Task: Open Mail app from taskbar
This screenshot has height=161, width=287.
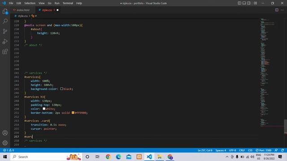Action: pyautogui.click(x=129, y=157)
